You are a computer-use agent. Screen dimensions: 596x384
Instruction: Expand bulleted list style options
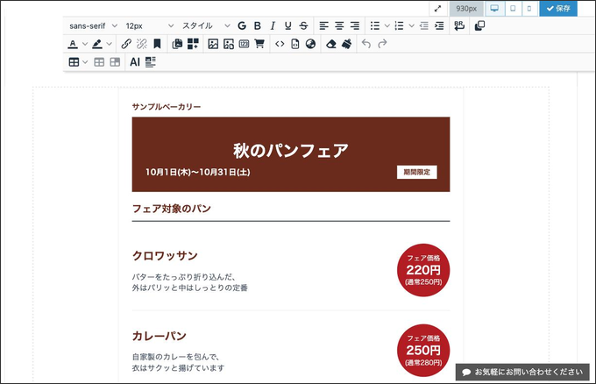point(387,25)
